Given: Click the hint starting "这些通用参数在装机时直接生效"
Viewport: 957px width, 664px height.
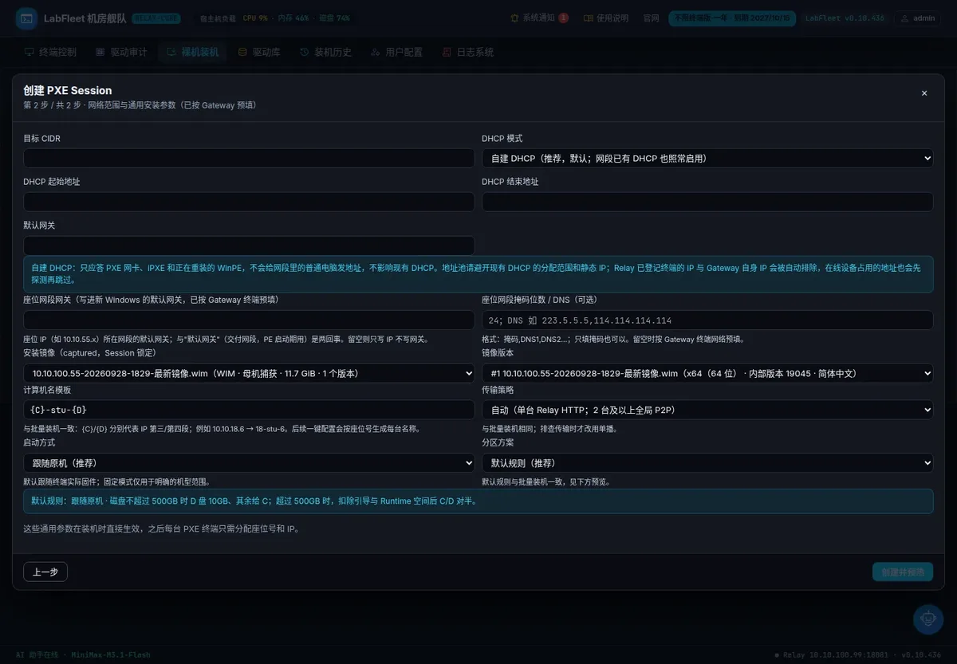Looking at the screenshot, I should [161, 528].
